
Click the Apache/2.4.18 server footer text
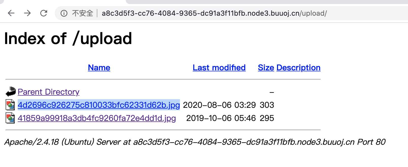click(x=195, y=142)
